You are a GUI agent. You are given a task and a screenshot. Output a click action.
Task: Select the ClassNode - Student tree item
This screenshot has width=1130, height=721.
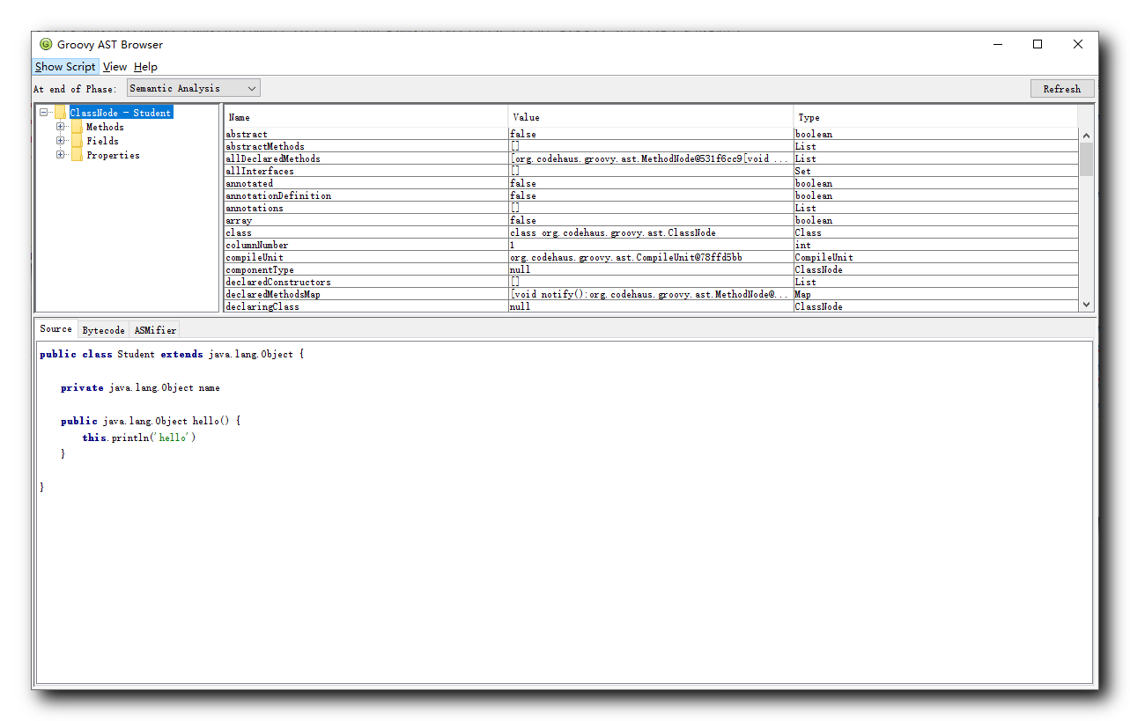click(121, 113)
